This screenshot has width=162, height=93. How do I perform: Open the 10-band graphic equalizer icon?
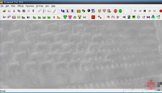tap(65, 17)
